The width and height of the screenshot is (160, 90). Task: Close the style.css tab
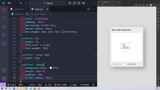pyautogui.click(x=47, y=9)
